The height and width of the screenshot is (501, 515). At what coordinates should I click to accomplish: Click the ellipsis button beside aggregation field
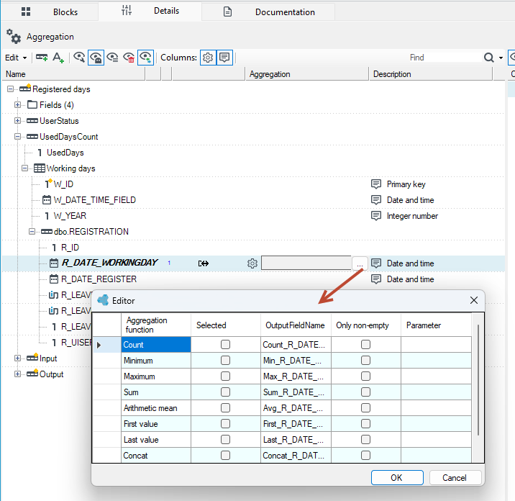pos(360,263)
